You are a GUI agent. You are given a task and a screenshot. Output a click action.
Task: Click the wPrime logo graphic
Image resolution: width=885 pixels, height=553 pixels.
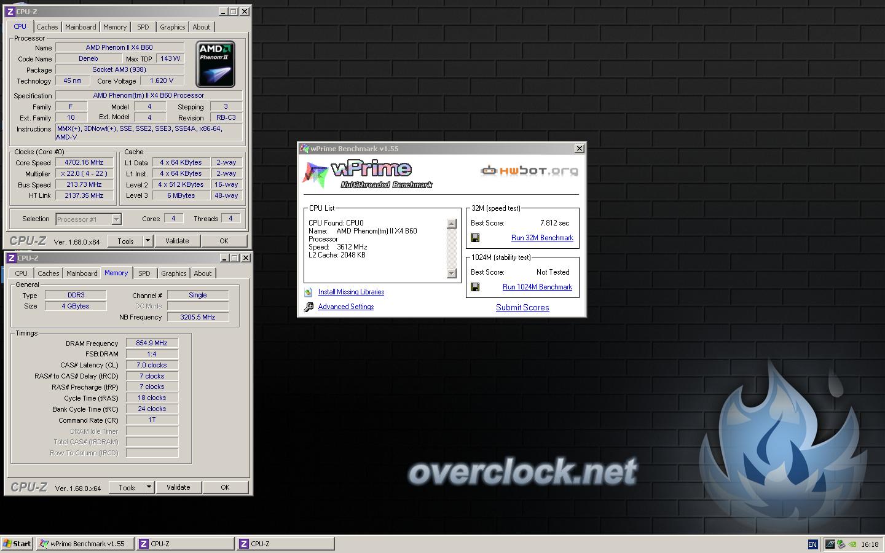[x=368, y=174]
